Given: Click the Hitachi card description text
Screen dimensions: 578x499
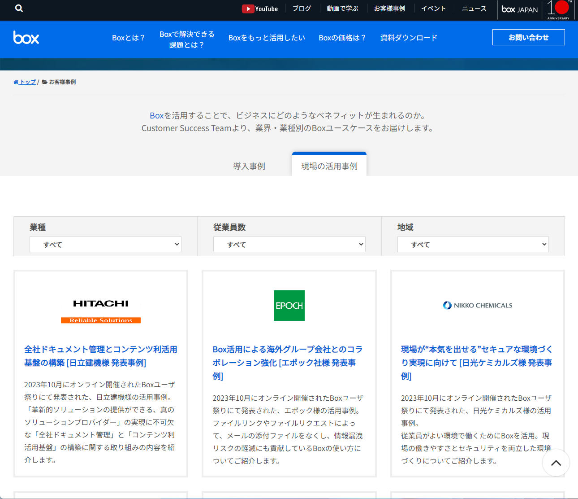Looking at the screenshot, I should click(100, 422).
